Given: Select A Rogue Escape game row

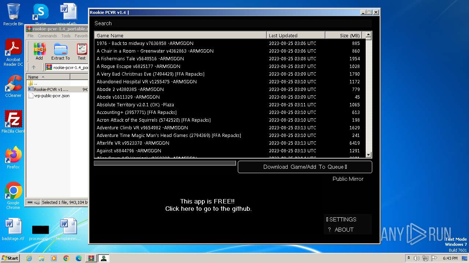Looking at the screenshot, I should [230, 66].
